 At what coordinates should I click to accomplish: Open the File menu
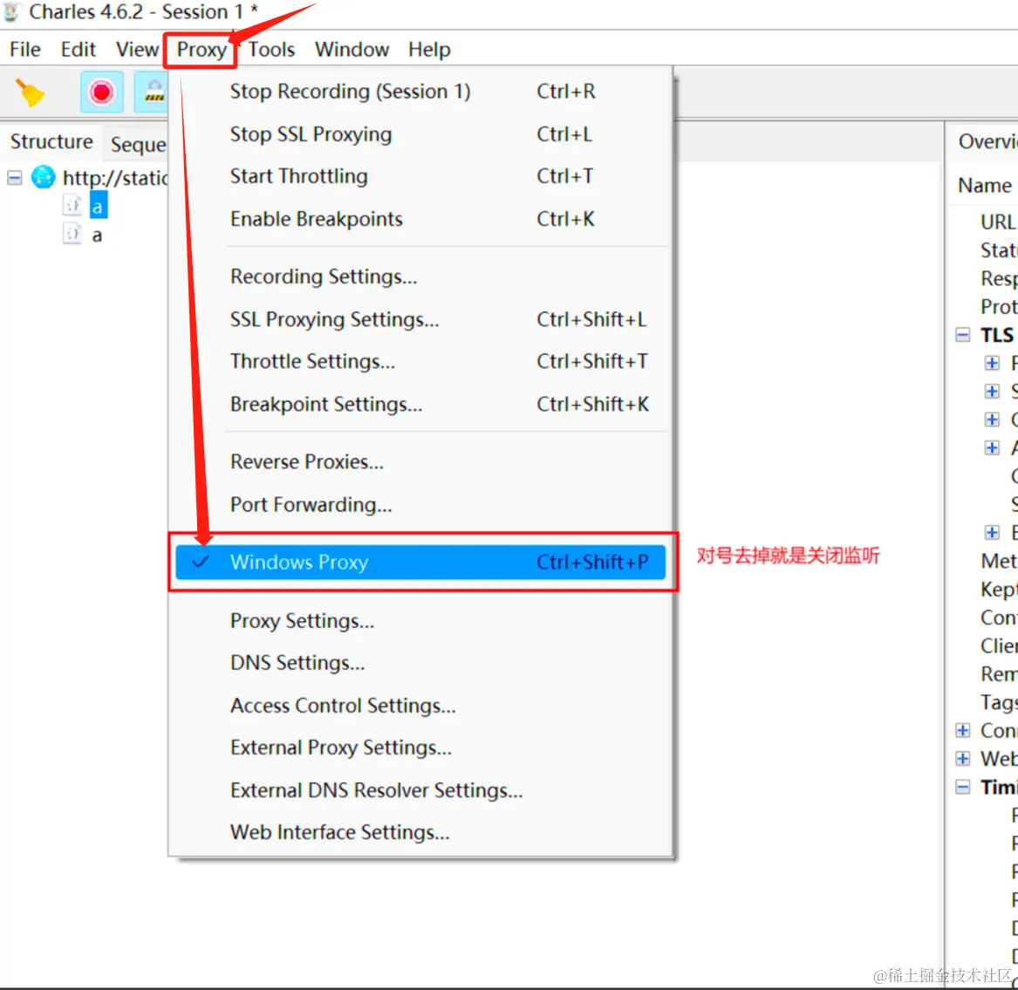click(x=25, y=50)
